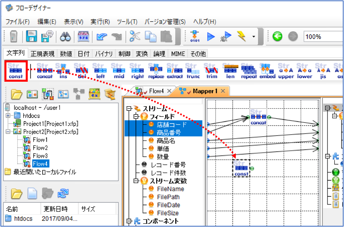The image size is (344, 227).
Task: Select Flow2 in the project tree
Action: pyautogui.click(x=40, y=148)
